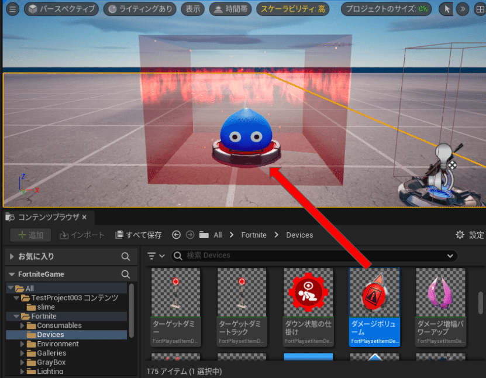Viewport: 486px width, 378px height.
Task: Click the search icon beside FortniteGame
Action: point(125,274)
